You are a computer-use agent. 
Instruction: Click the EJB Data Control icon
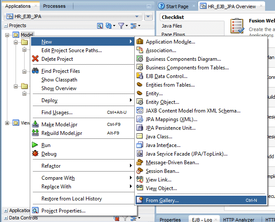pos(140,76)
